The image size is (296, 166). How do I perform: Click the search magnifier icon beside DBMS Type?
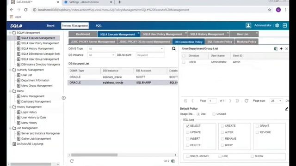(x=174, y=49)
